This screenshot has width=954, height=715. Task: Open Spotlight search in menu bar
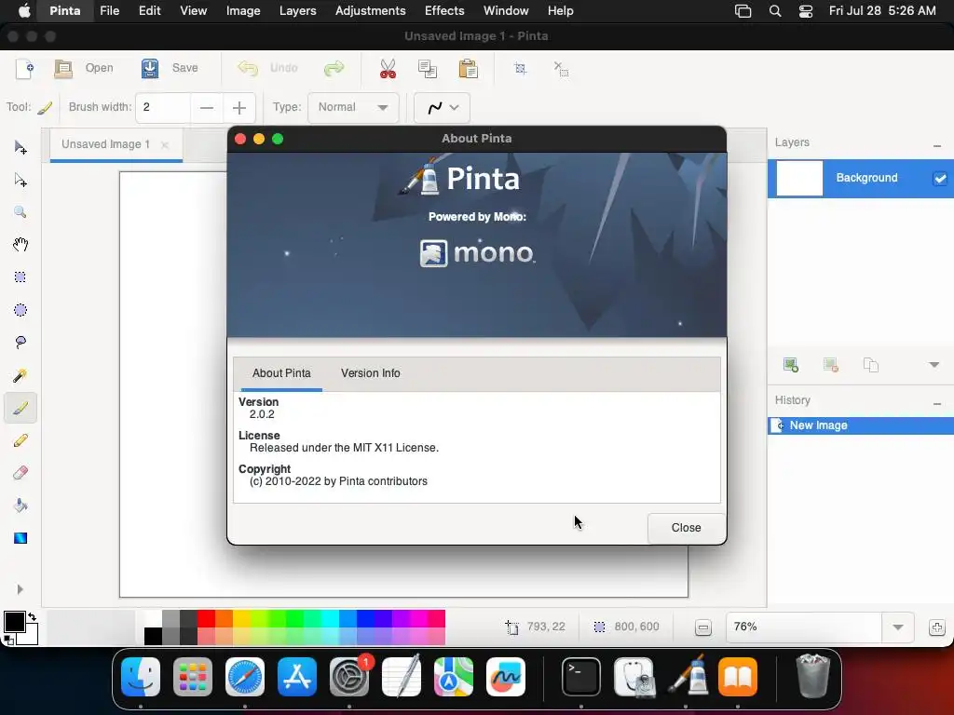click(x=775, y=11)
